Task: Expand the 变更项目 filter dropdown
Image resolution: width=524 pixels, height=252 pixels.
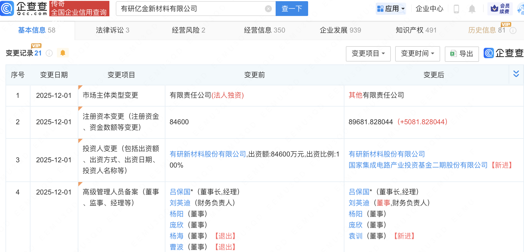Action: [x=368, y=54]
